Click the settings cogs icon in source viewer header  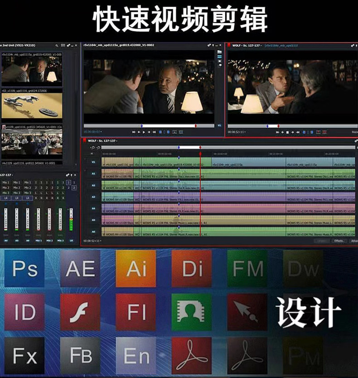(x=209, y=45)
